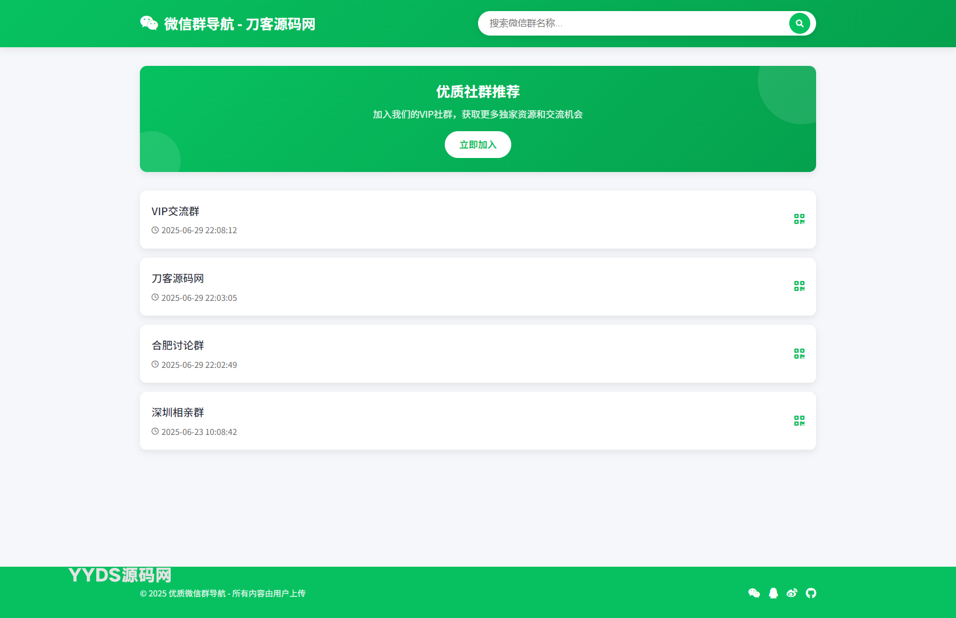Click the QR code icon on 刀客源码网 card
The image size is (956, 618).
[x=799, y=286]
